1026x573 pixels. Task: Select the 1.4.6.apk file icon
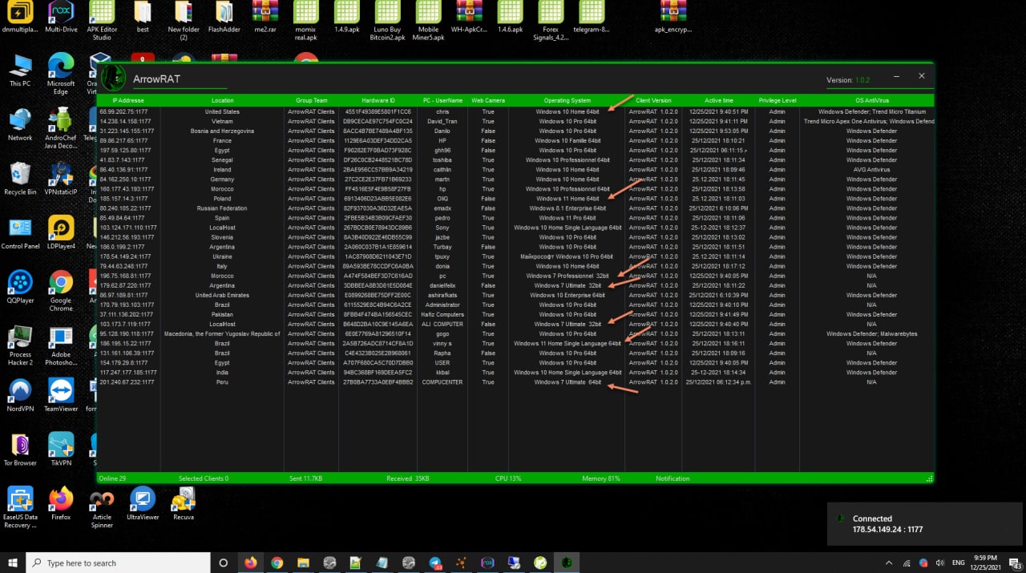(x=510, y=16)
